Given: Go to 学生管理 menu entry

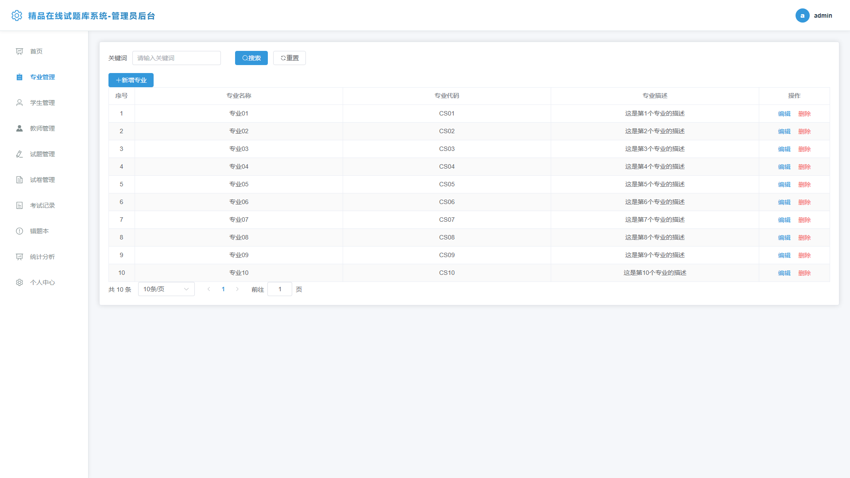Looking at the screenshot, I should click(44, 103).
